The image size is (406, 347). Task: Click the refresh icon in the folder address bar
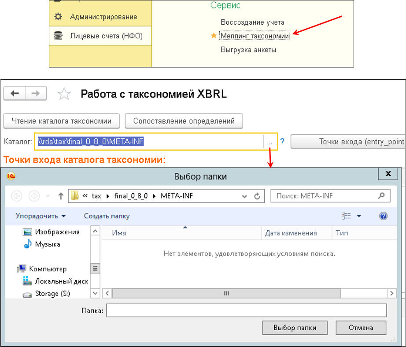257,196
